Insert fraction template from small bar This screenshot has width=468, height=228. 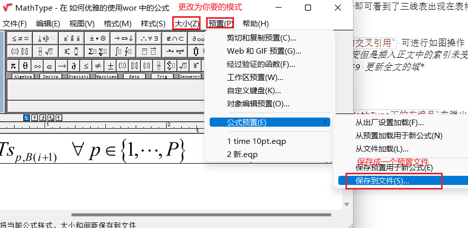(x=159, y=66)
